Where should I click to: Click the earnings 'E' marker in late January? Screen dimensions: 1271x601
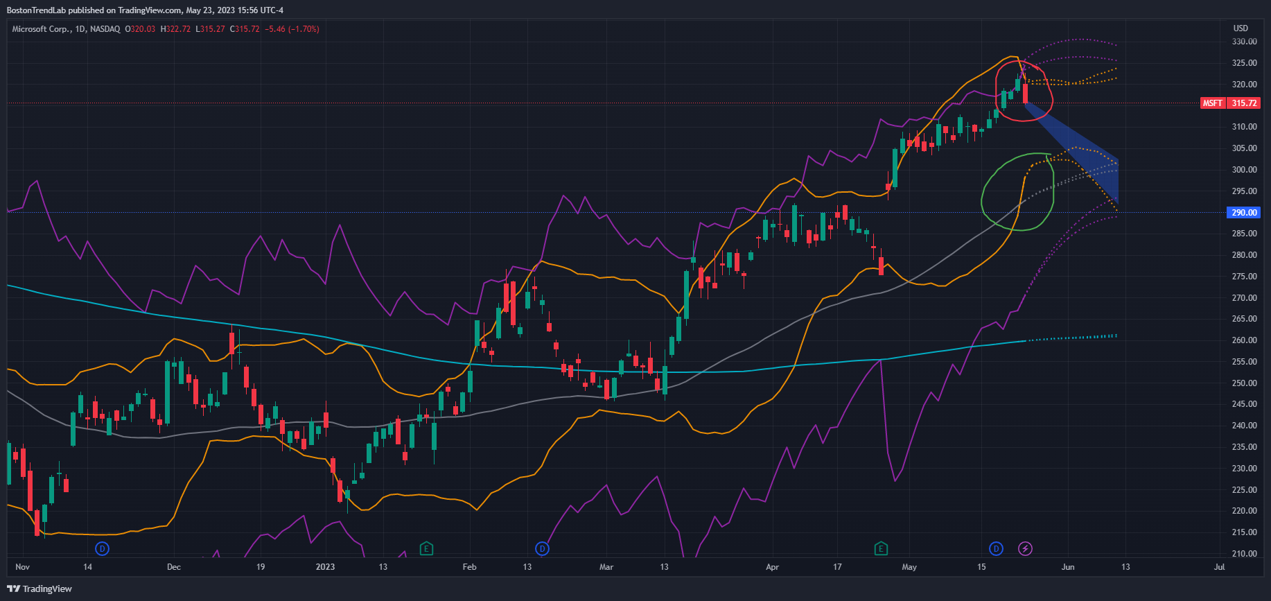(426, 549)
